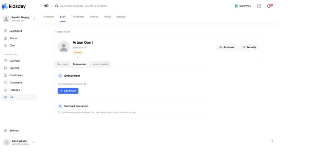Open the help question mark button
The image size is (310, 165).
pos(272,142)
